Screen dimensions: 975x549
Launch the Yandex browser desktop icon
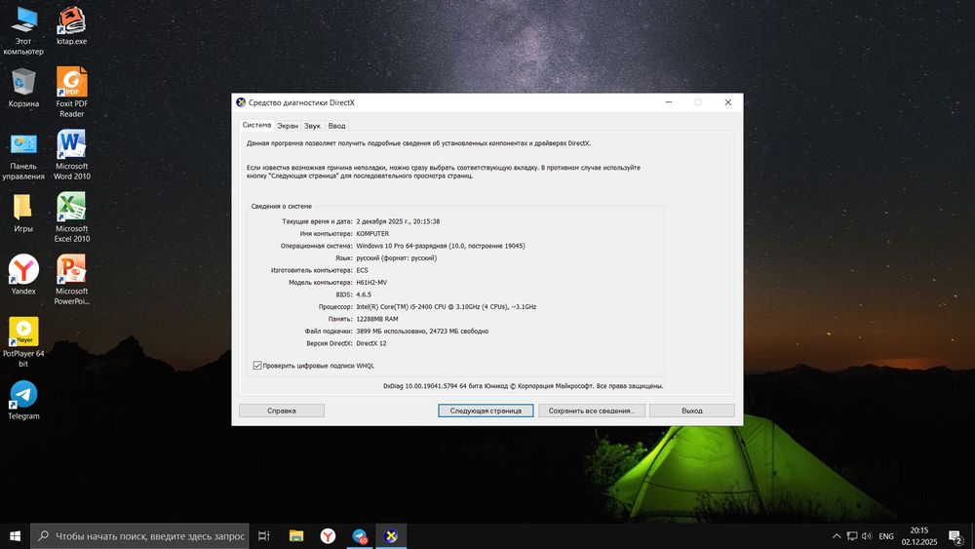[x=23, y=274]
